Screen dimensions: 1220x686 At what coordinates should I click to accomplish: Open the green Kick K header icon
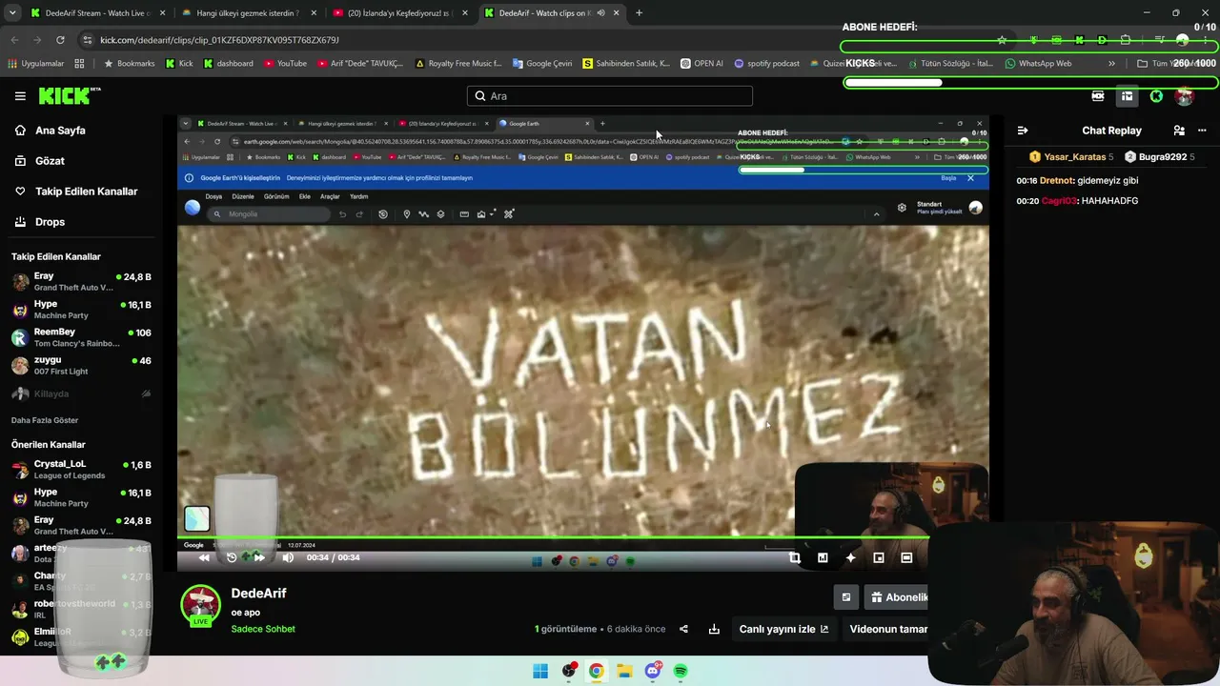1156,96
